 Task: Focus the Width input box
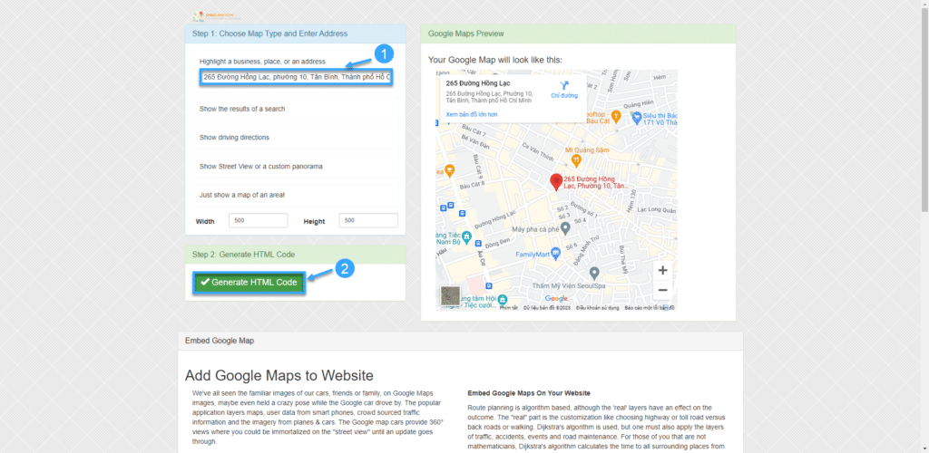tap(259, 221)
